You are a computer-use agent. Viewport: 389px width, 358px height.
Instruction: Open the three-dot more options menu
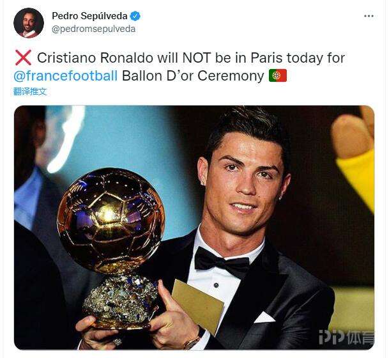[369, 16]
